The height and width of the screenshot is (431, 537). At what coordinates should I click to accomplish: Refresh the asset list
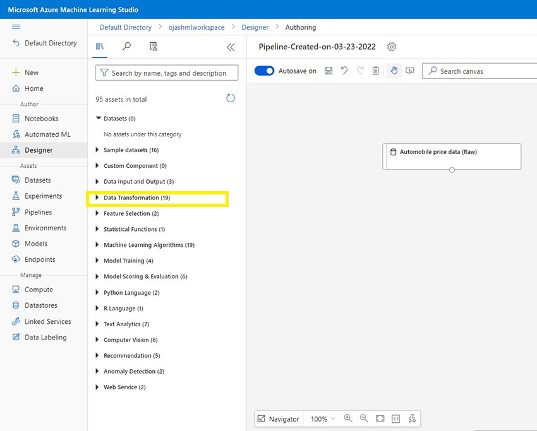pos(231,98)
